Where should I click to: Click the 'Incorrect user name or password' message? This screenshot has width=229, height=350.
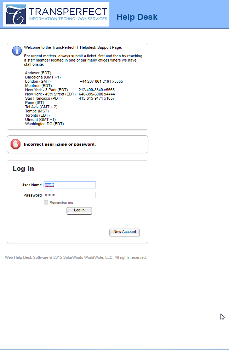point(60,145)
